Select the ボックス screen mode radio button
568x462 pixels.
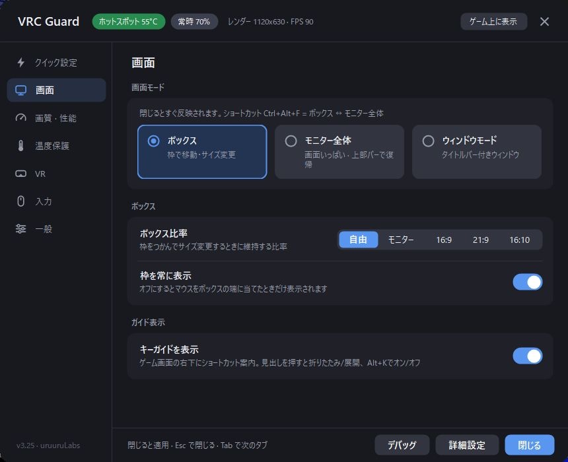coord(154,141)
